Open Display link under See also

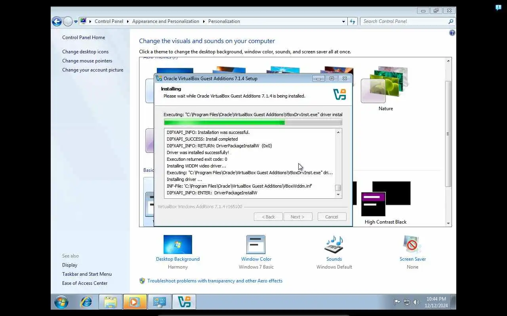(x=70, y=265)
